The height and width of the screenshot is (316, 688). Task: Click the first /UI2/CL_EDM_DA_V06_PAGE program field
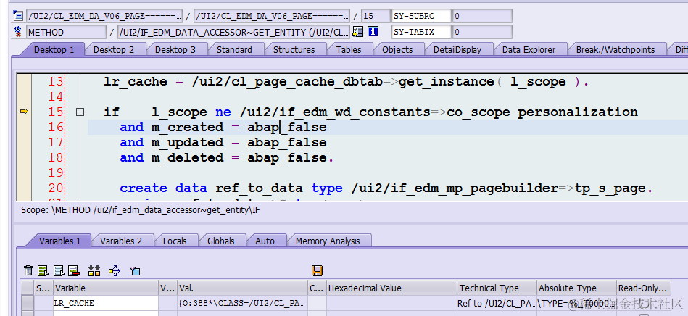point(104,16)
